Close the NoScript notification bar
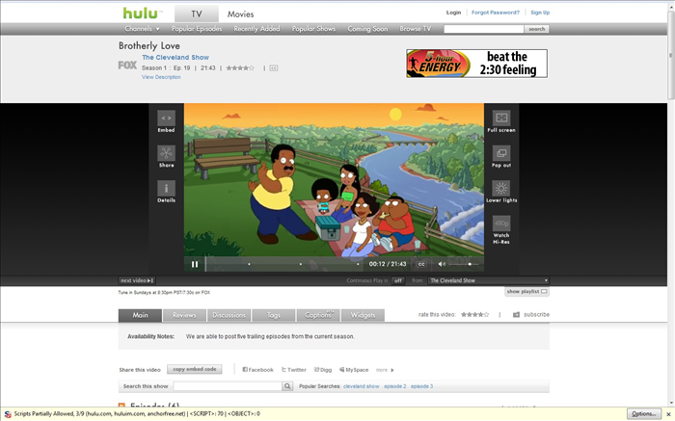The width and height of the screenshot is (675, 421). point(668,414)
